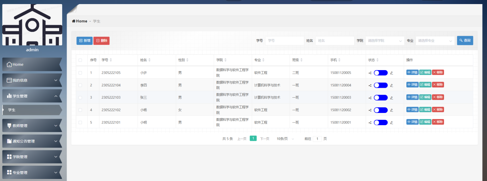
Task: Click the pencil icon in 李四's status cell
Action: (x=392, y=85)
